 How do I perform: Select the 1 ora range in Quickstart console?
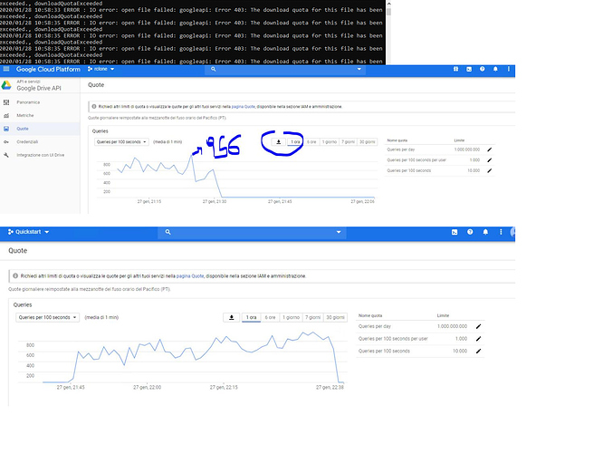click(251, 317)
